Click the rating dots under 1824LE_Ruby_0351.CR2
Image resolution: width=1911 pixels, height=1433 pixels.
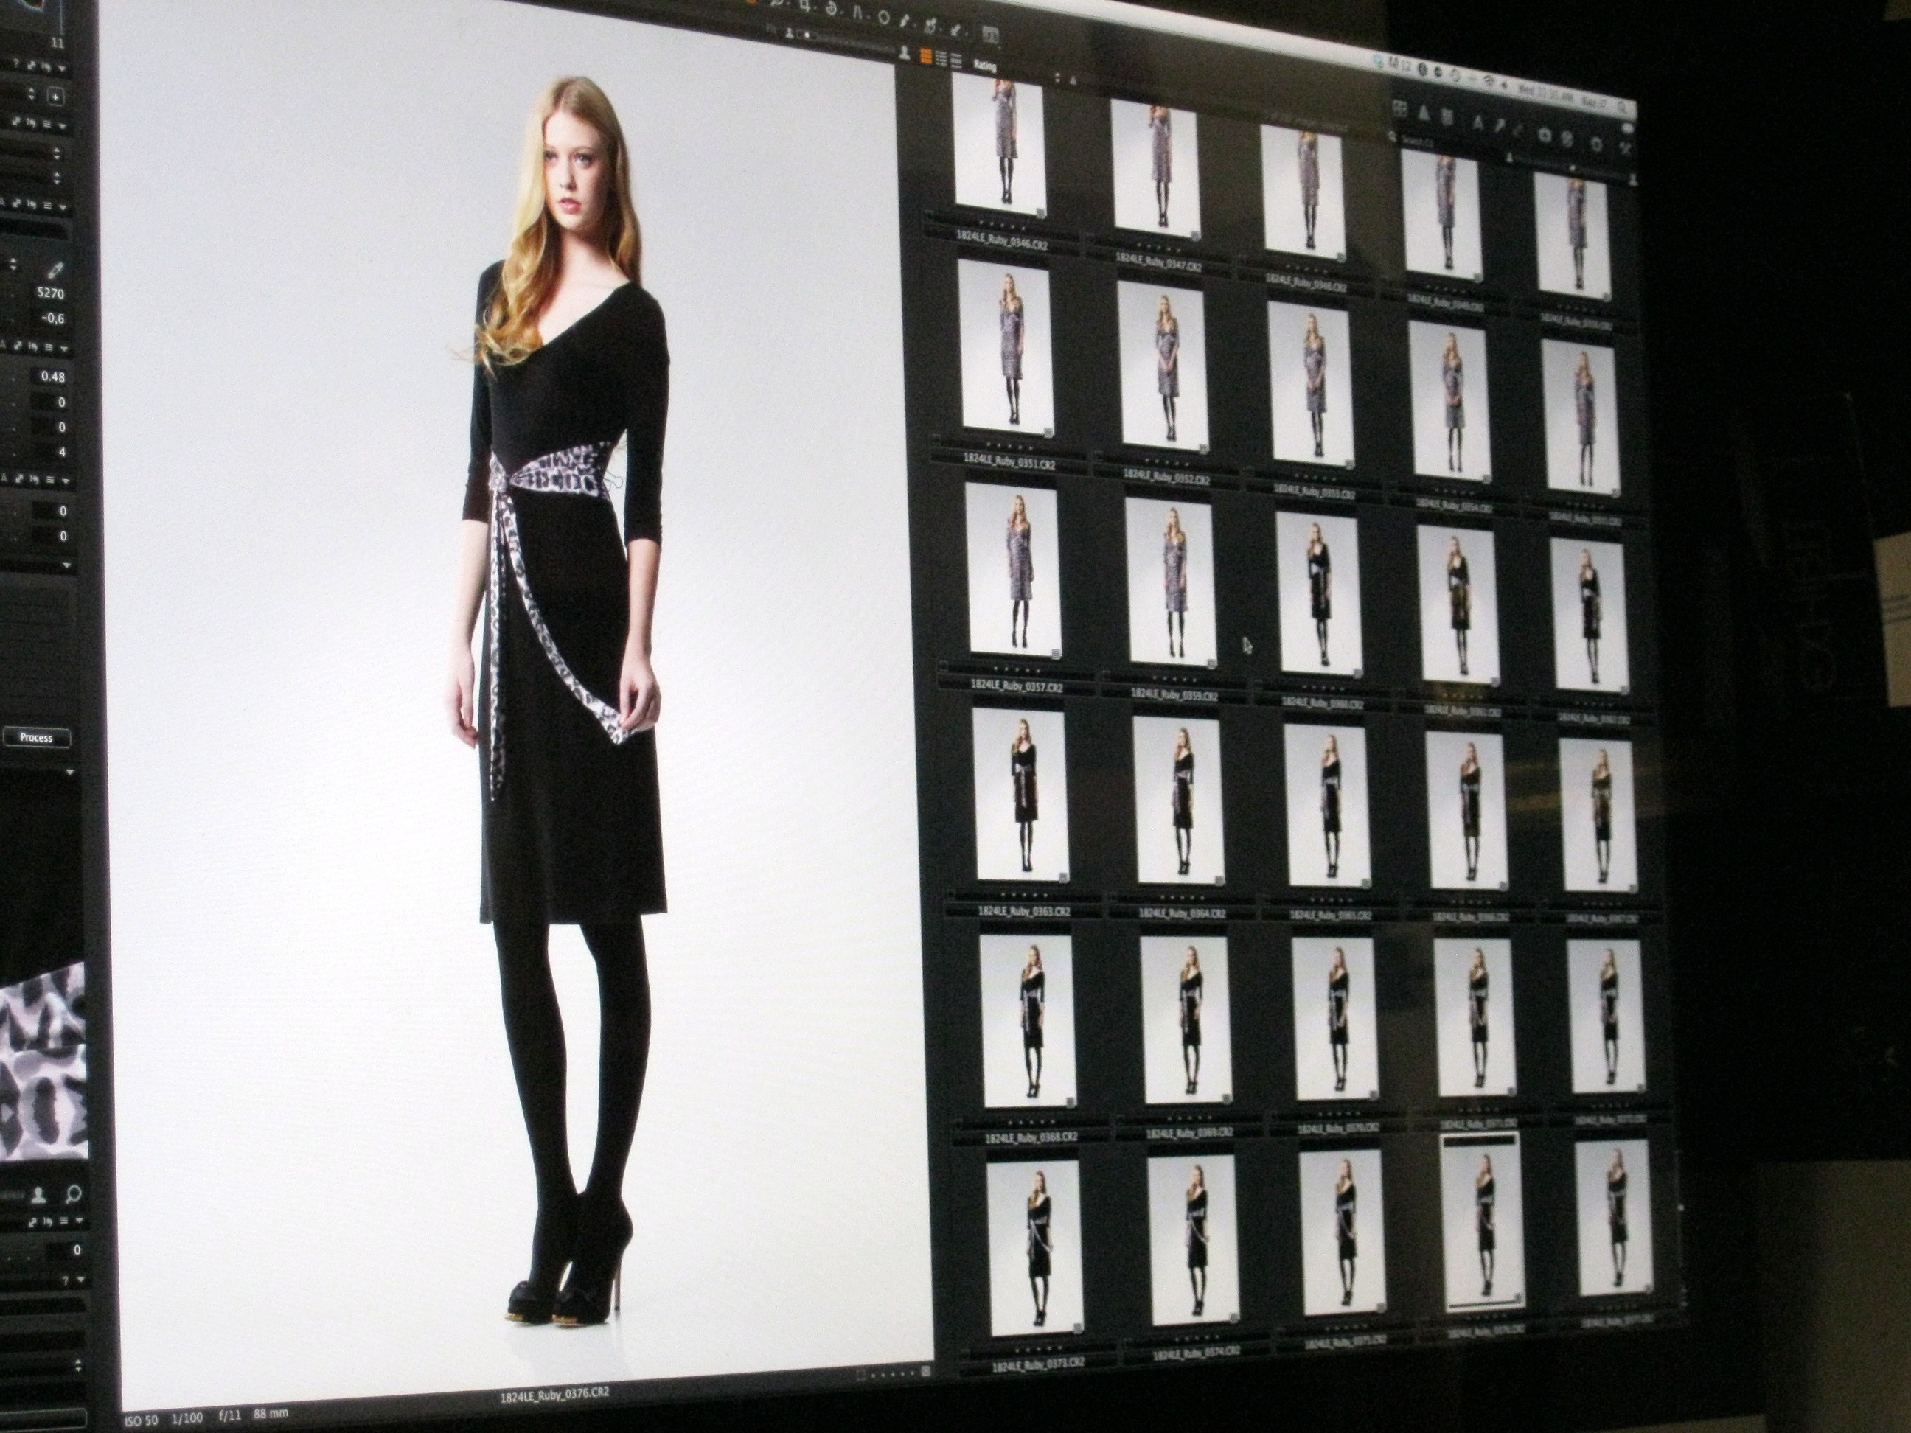1009,448
